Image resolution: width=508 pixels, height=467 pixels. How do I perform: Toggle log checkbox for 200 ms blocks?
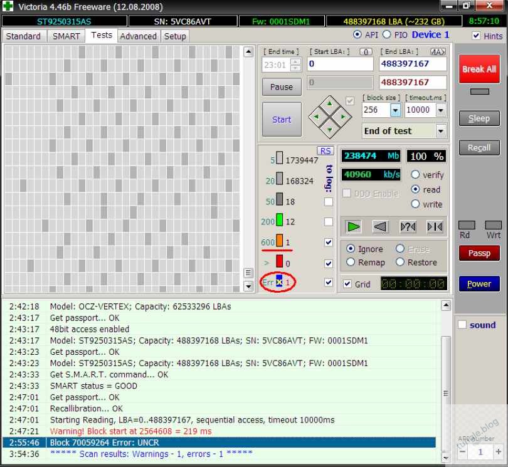tap(329, 221)
